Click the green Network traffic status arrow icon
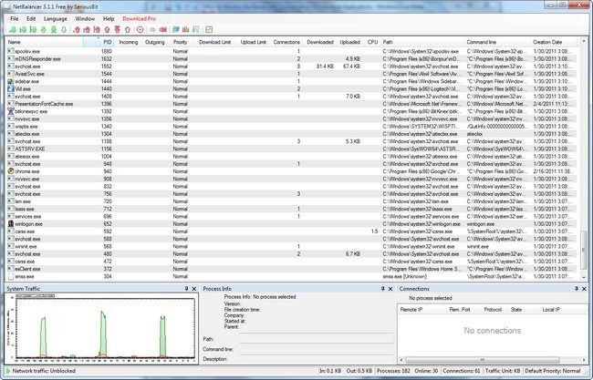593x380 pixels. coord(8,371)
